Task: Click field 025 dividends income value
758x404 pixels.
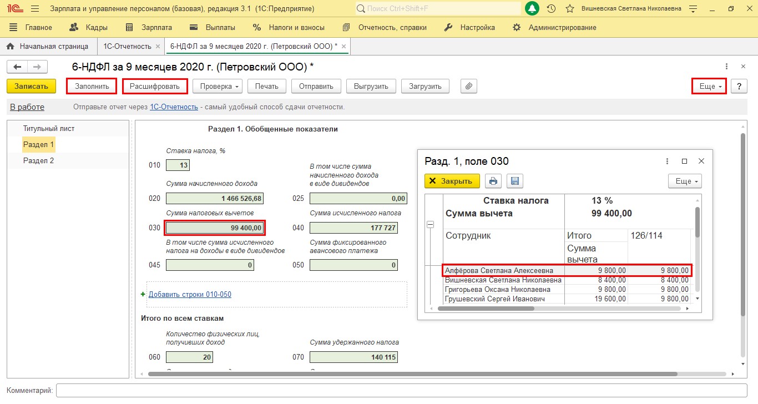Action: click(x=358, y=198)
